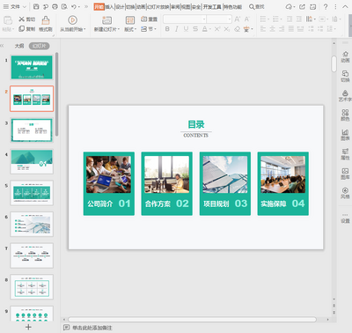Click the clear formatting eraser icon
The width and height of the screenshot is (352, 333).
point(237,29)
